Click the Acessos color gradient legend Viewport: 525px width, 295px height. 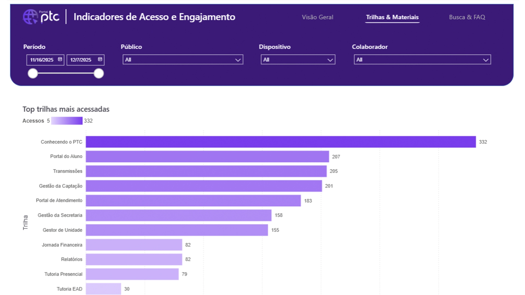coord(67,121)
